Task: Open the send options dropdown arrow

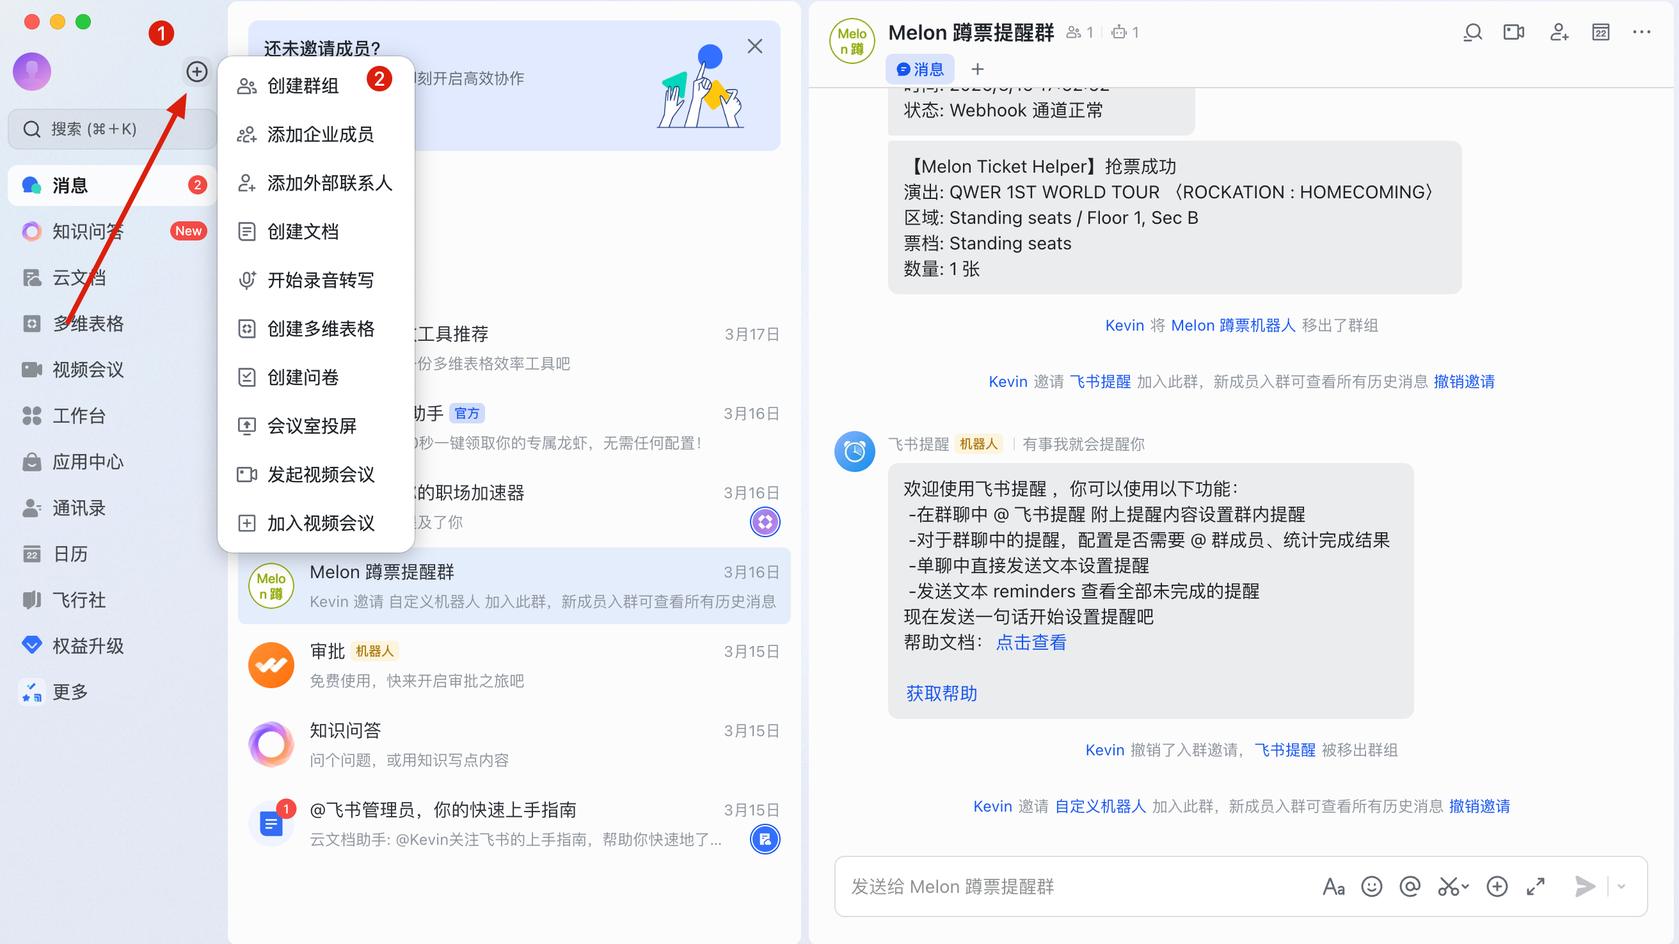Action: [1621, 886]
